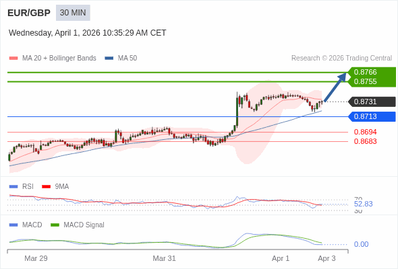
Task: Click the MA 20 + Bollinger Bands legend swatch
Action: 13,59
